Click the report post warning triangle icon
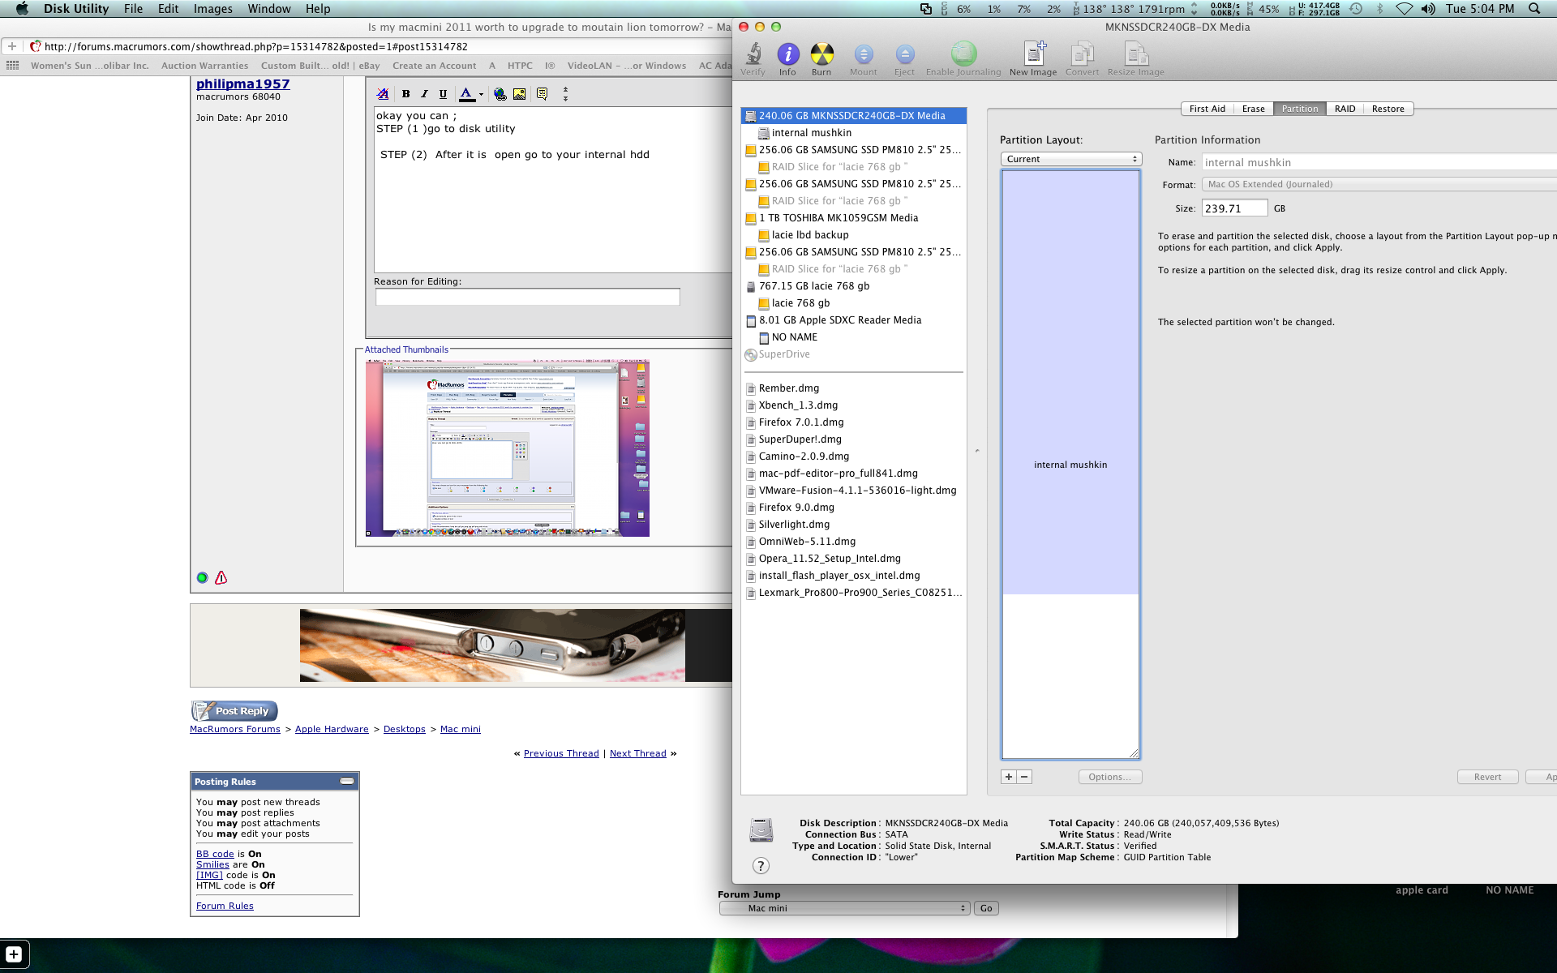The image size is (1557, 973). [x=221, y=577]
